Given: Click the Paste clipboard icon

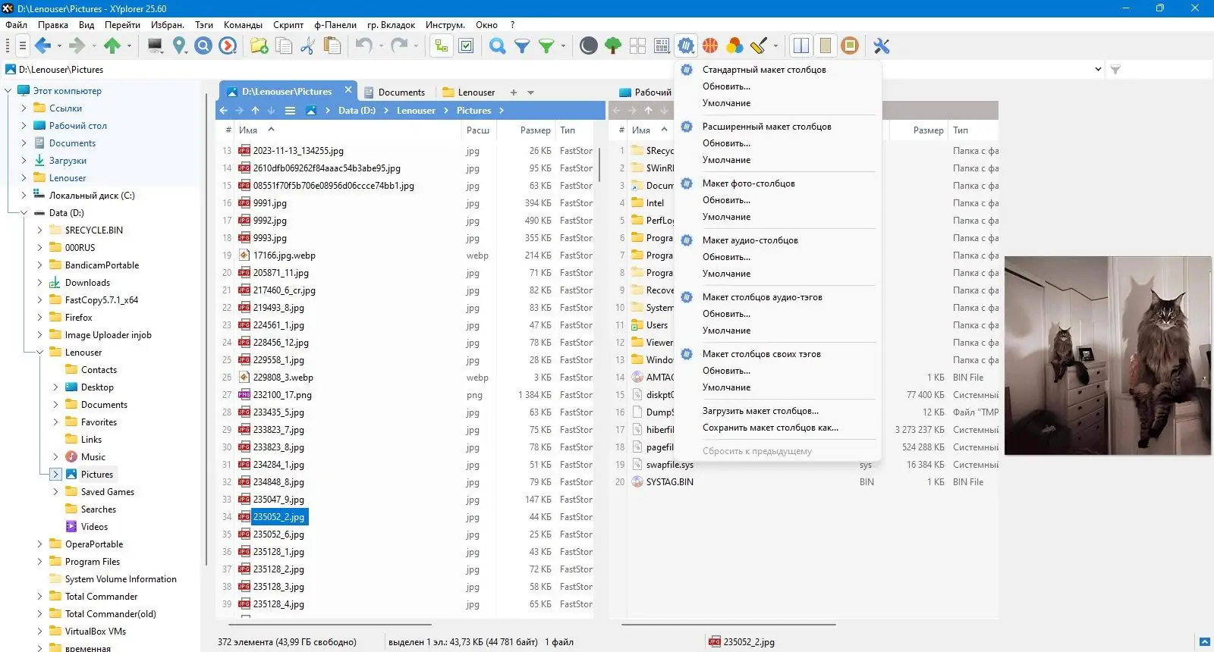Looking at the screenshot, I should click(x=332, y=46).
